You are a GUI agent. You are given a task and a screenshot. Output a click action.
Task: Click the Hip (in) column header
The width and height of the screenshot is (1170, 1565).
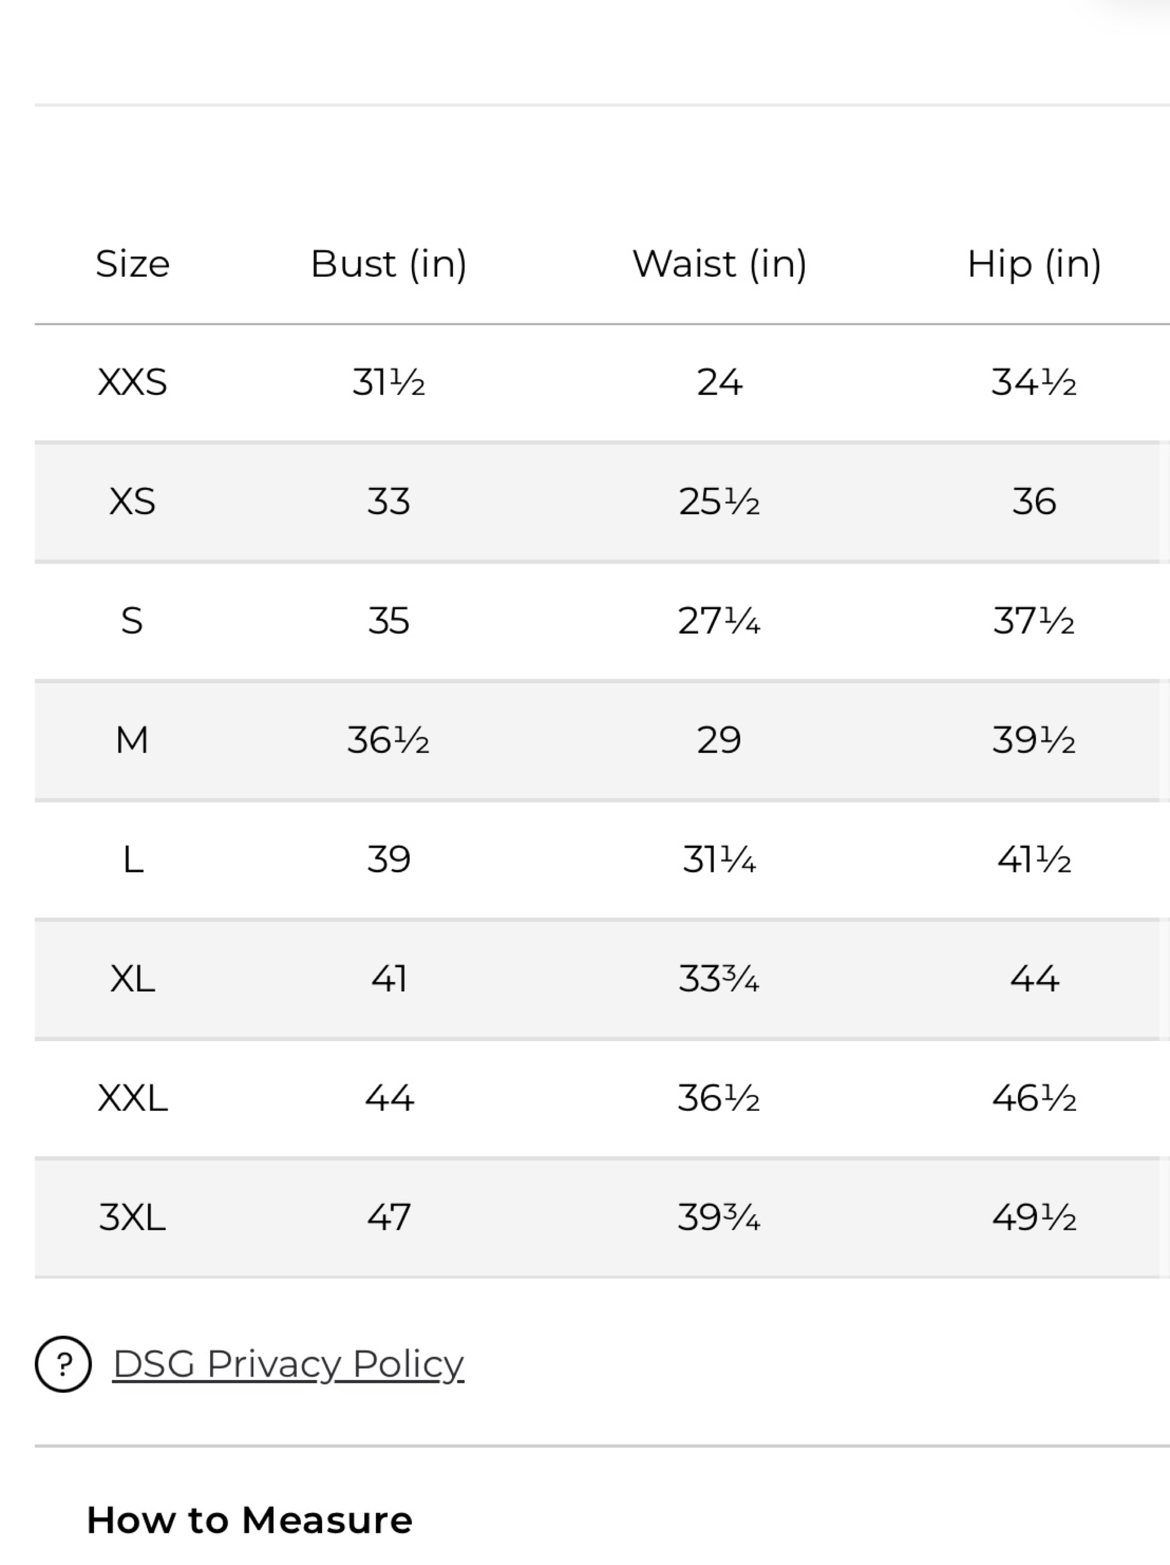pyautogui.click(x=1034, y=265)
